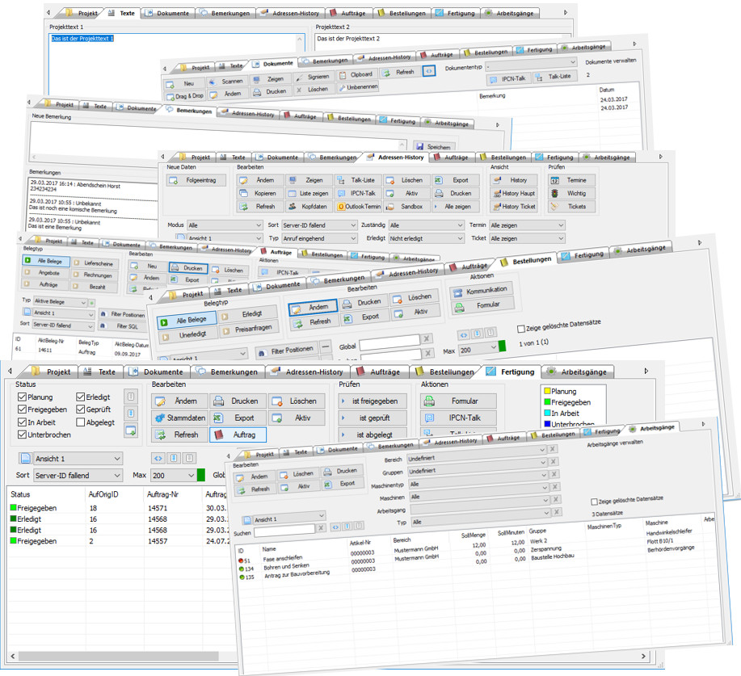Click the green printer Formular icon in Fertigung window
Image resolution: width=741 pixels, height=676 pixels.
[429, 401]
